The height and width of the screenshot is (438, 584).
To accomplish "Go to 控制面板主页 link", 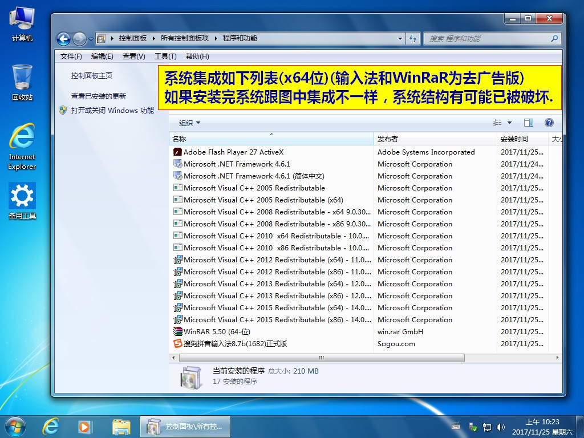I will [x=92, y=76].
